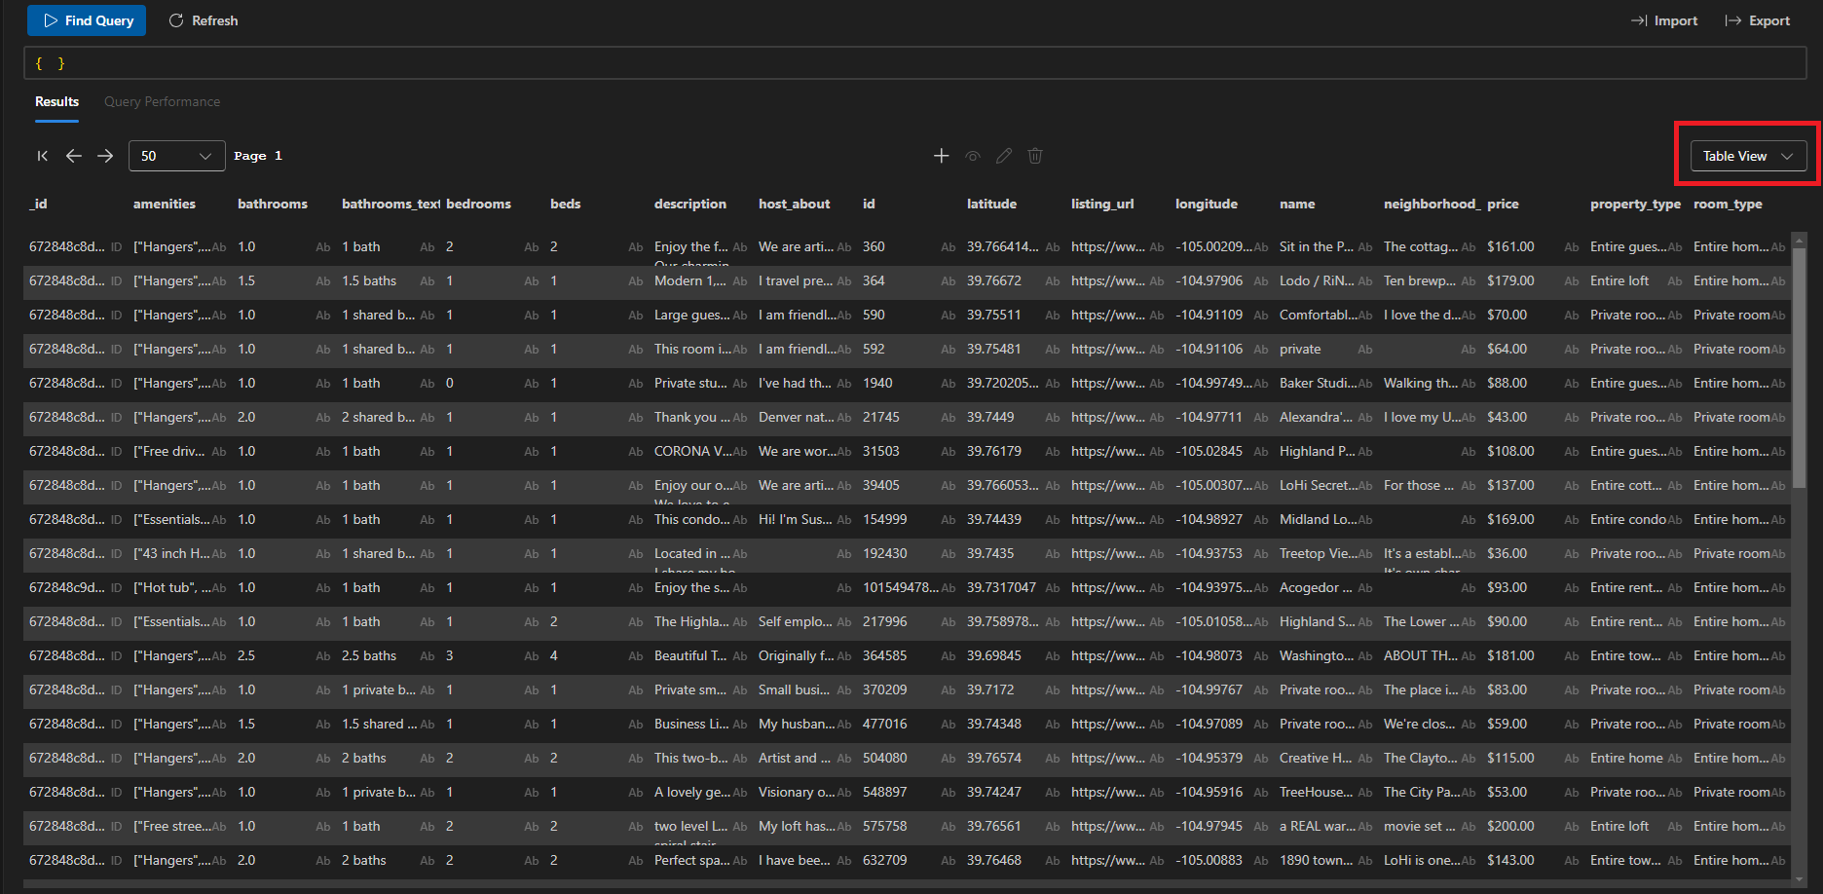1823x894 pixels.
Task: Click the pencil edit document icon
Action: 1004,156
